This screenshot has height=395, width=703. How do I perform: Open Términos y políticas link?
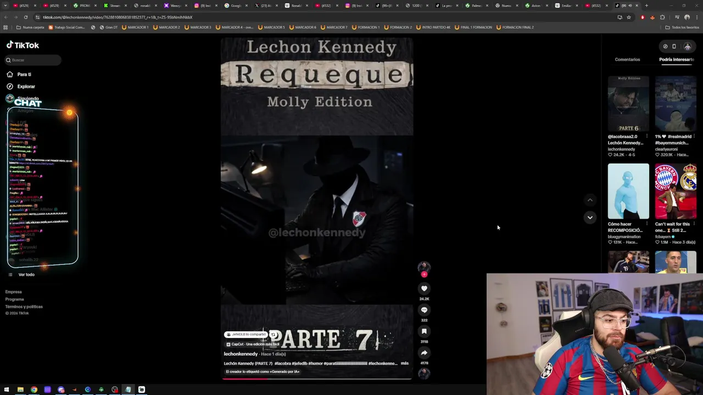tap(24, 307)
